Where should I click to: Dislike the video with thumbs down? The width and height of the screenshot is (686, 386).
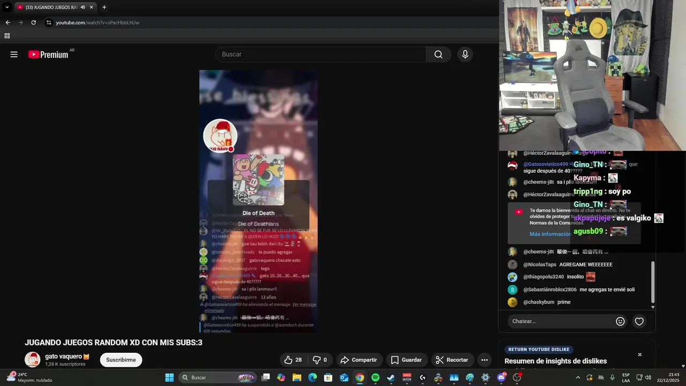tap(319, 360)
